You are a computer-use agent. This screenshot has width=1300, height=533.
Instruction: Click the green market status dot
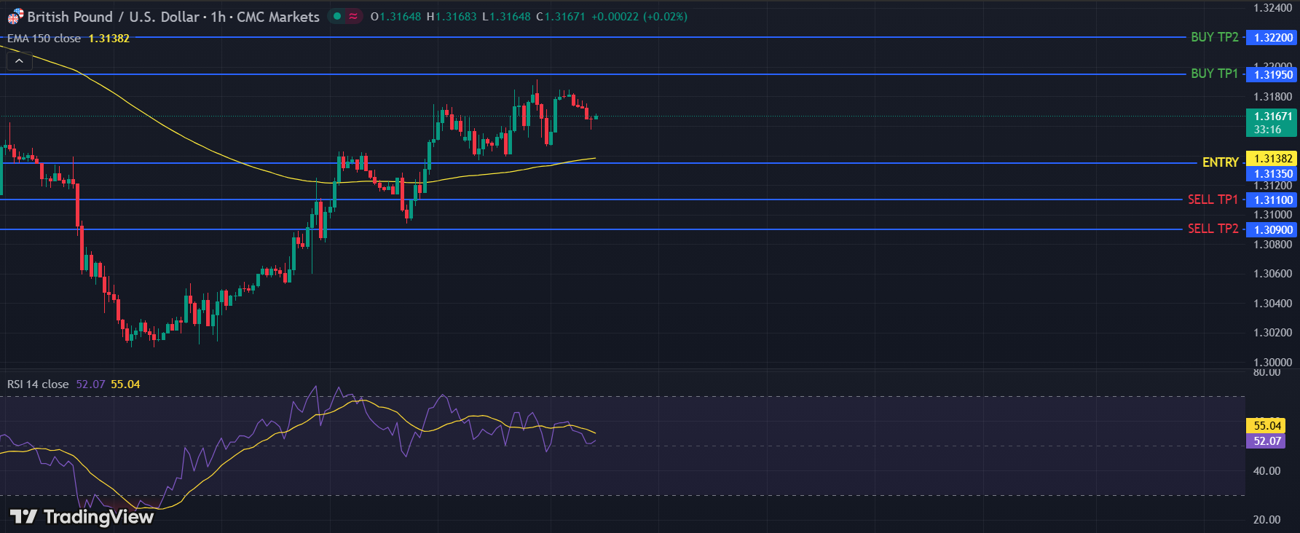337,16
